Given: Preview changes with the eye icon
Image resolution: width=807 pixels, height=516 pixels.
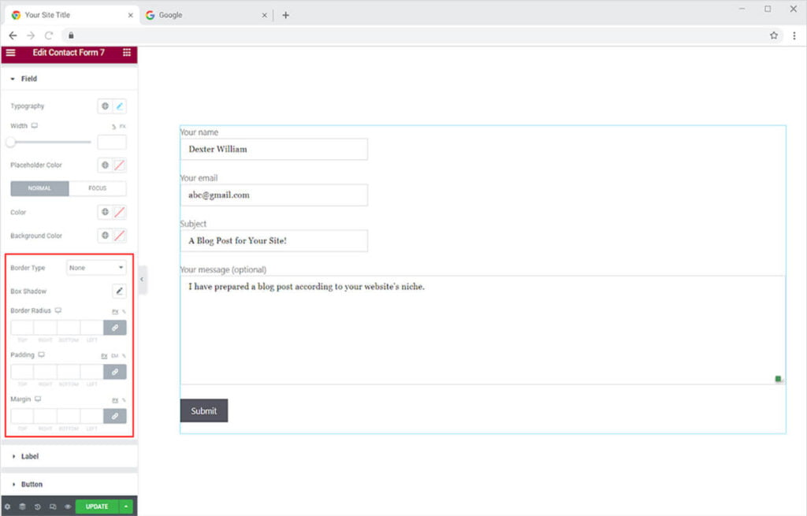Looking at the screenshot, I should pyautogui.click(x=68, y=507).
